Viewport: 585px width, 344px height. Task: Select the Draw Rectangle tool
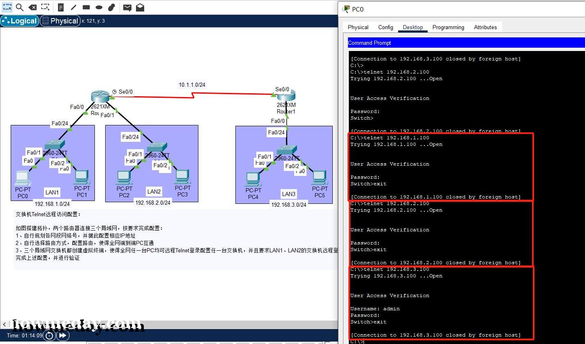click(86, 7)
